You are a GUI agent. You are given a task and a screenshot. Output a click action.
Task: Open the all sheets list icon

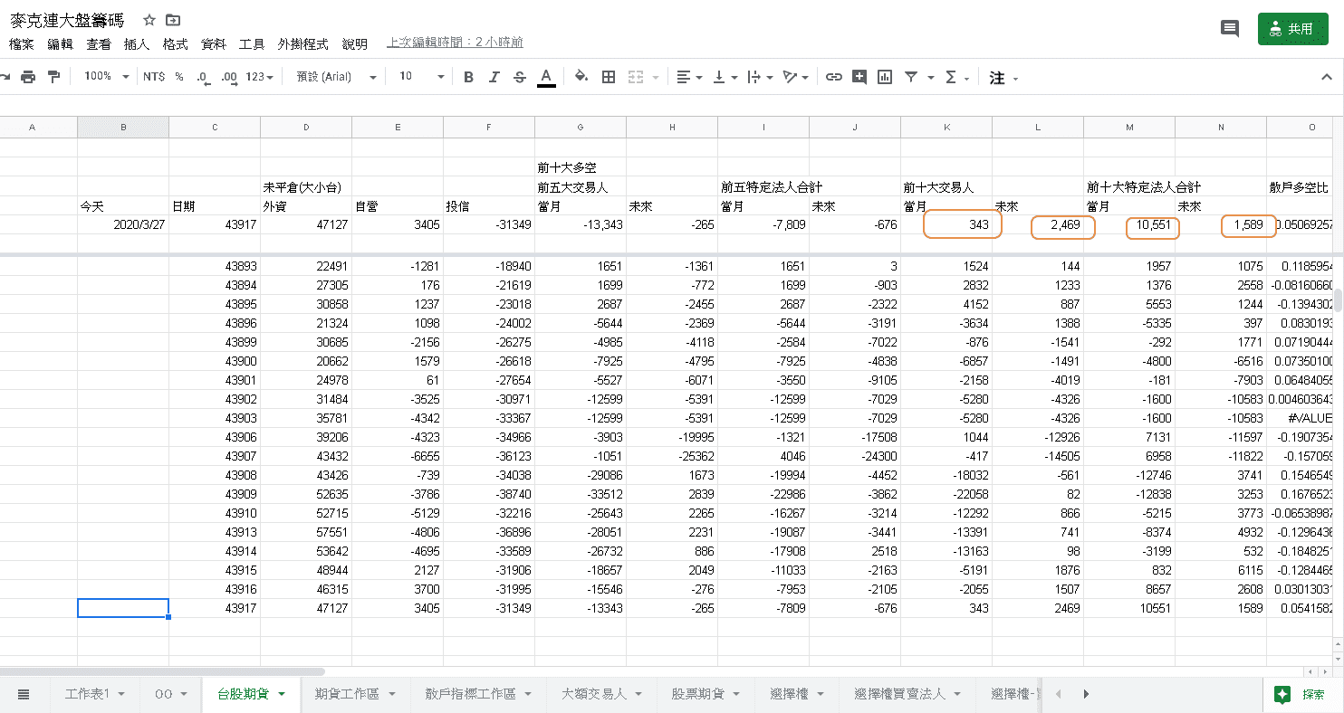pos(24,694)
